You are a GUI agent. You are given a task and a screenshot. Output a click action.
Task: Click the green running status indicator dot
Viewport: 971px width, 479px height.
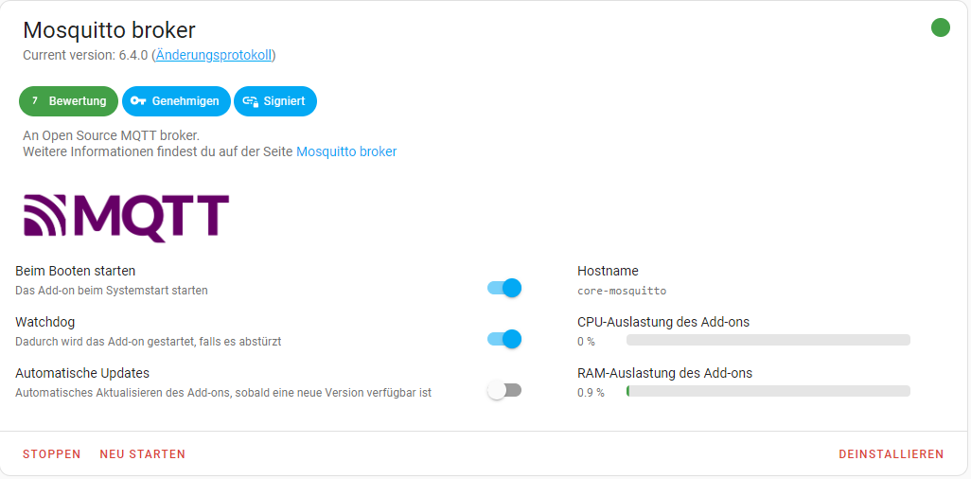940,27
